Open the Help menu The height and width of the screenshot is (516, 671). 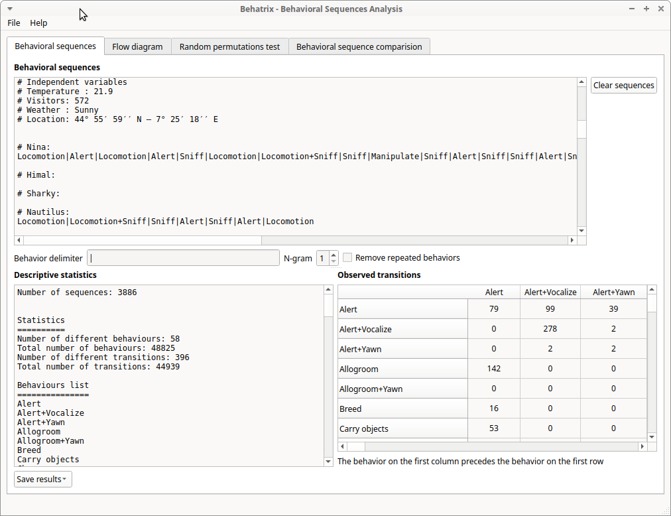pyautogui.click(x=38, y=23)
